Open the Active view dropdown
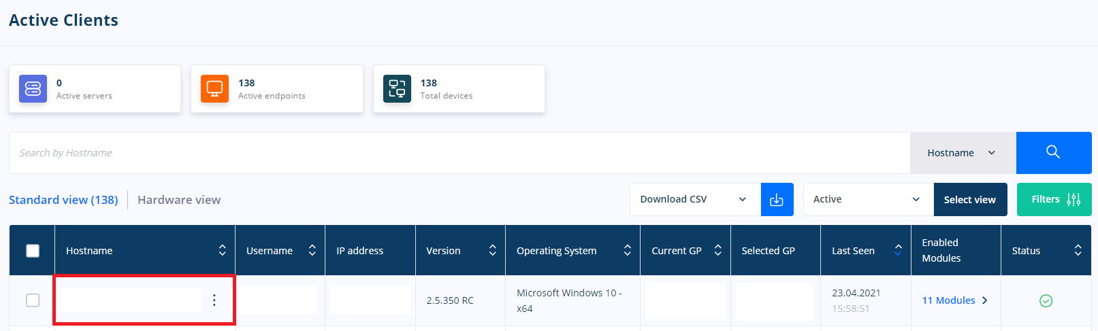1098x331 pixels. click(869, 199)
